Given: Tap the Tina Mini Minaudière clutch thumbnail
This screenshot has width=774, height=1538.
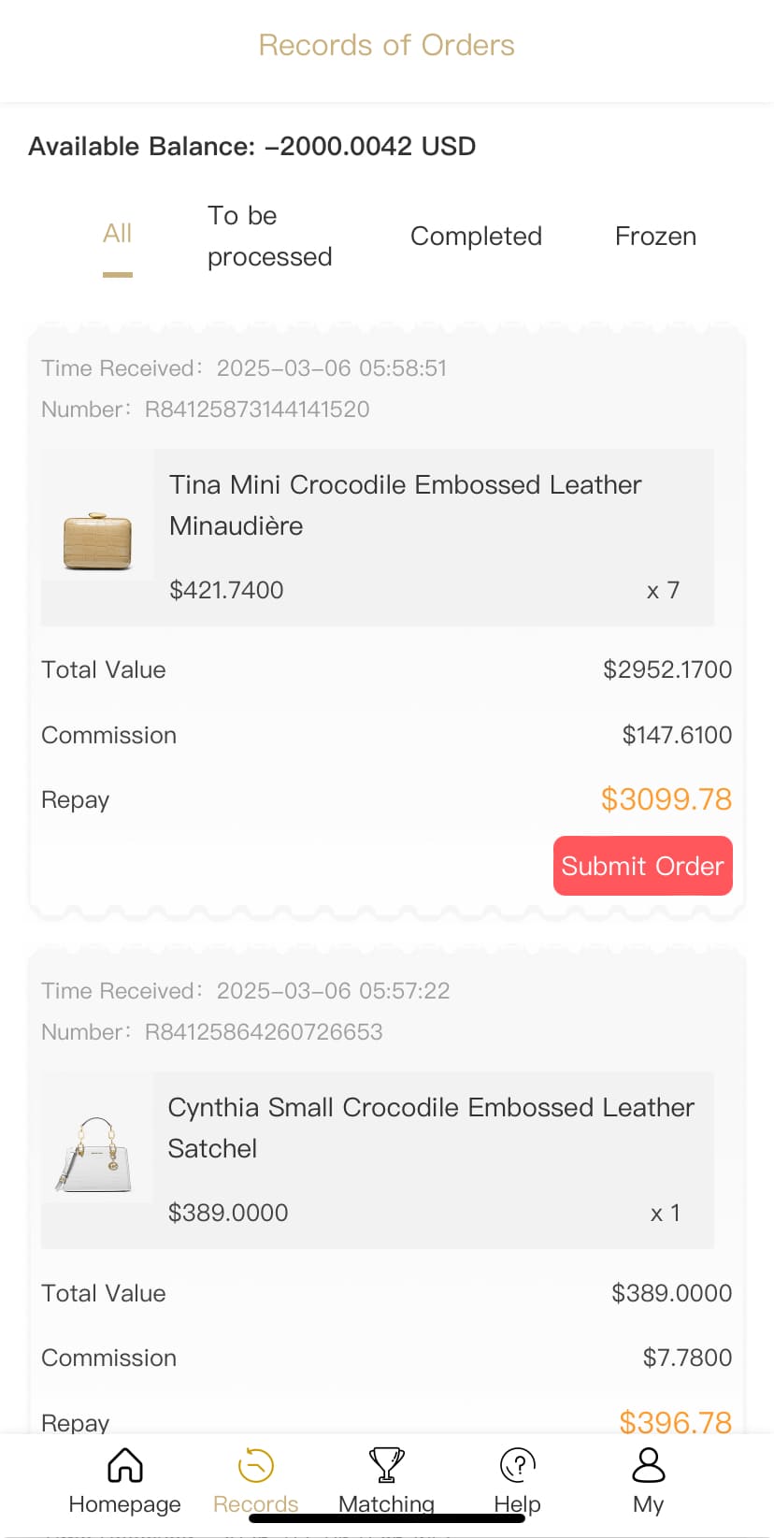Looking at the screenshot, I should tap(97, 540).
